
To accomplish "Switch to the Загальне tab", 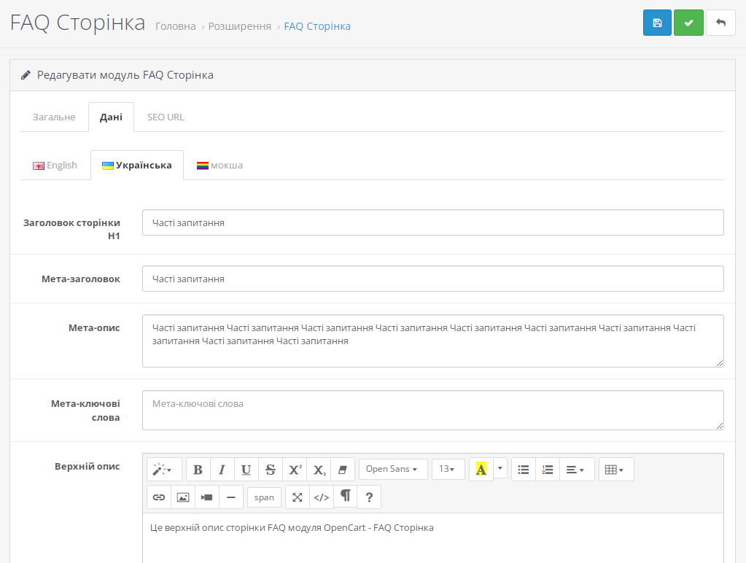I will [54, 117].
